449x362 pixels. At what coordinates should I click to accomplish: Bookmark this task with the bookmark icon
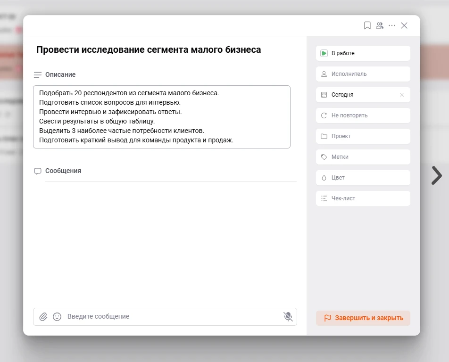click(x=367, y=25)
